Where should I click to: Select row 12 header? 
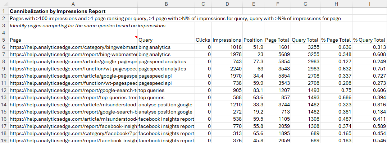coord(4,90)
